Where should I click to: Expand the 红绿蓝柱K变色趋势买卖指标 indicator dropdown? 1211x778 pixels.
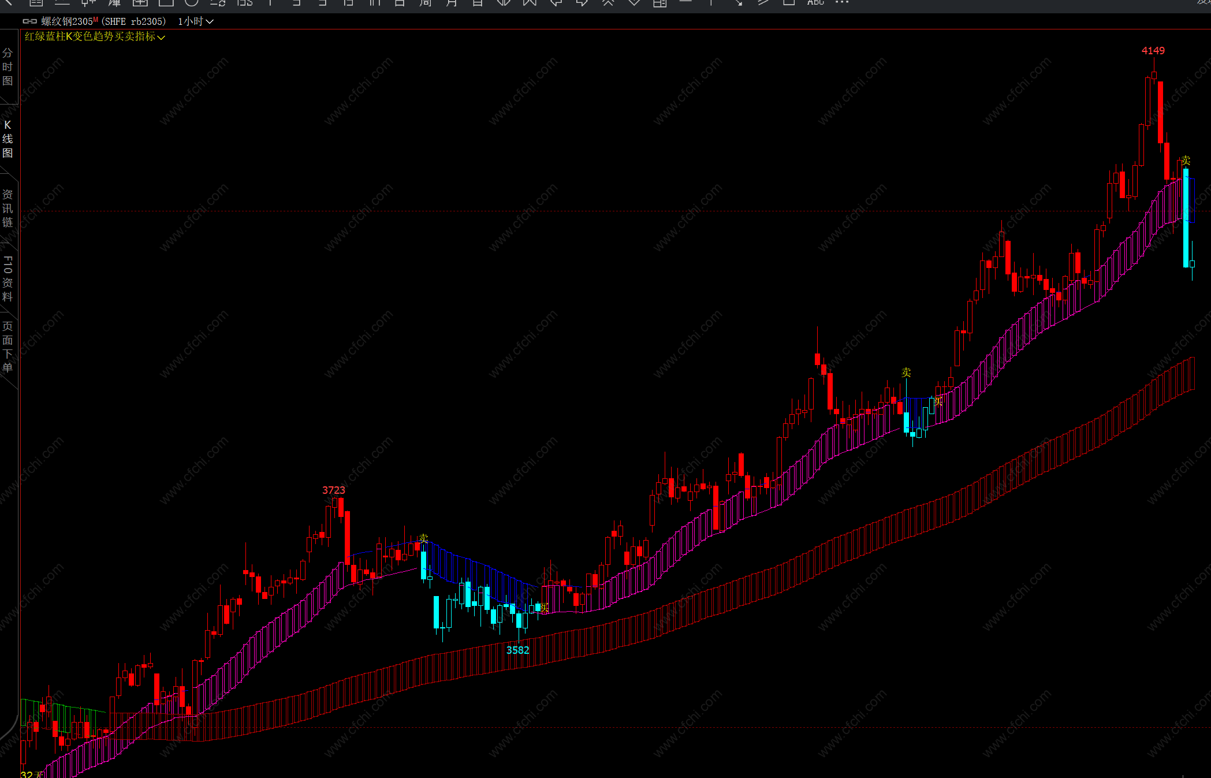pyautogui.click(x=161, y=37)
